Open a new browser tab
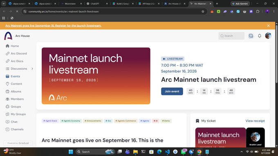This screenshot has height=156, width=278. coord(217,4)
